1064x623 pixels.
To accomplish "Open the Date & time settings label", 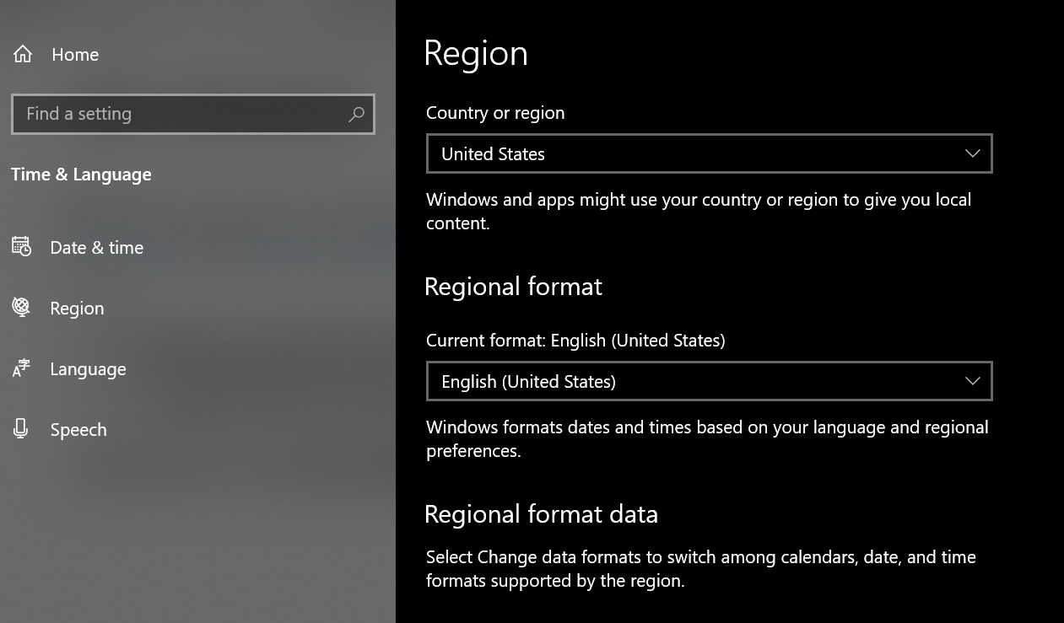I will (97, 248).
